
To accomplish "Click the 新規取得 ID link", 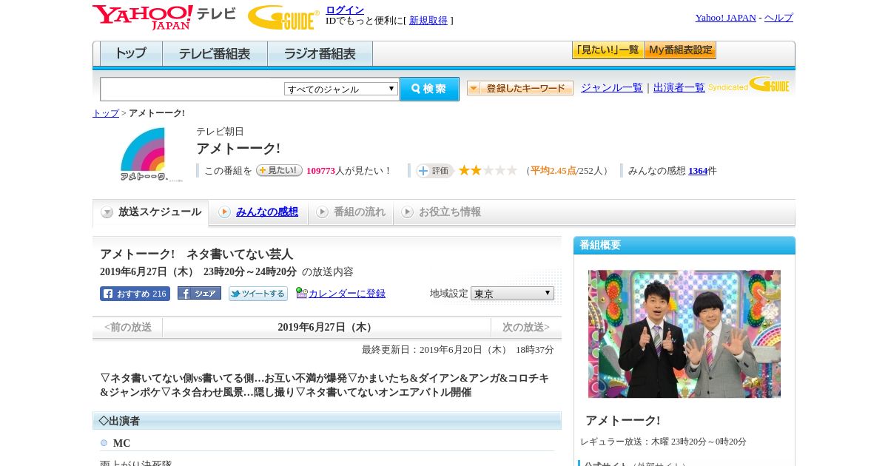I will pos(428,21).
